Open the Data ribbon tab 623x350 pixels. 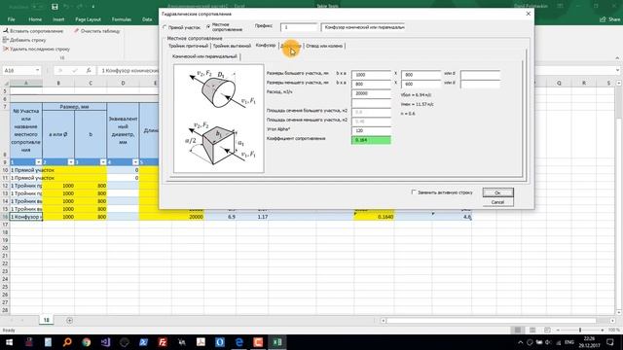tap(147, 19)
